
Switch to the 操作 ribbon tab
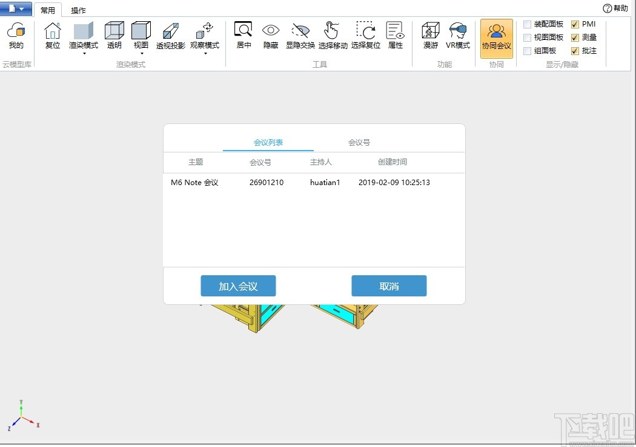click(x=78, y=9)
